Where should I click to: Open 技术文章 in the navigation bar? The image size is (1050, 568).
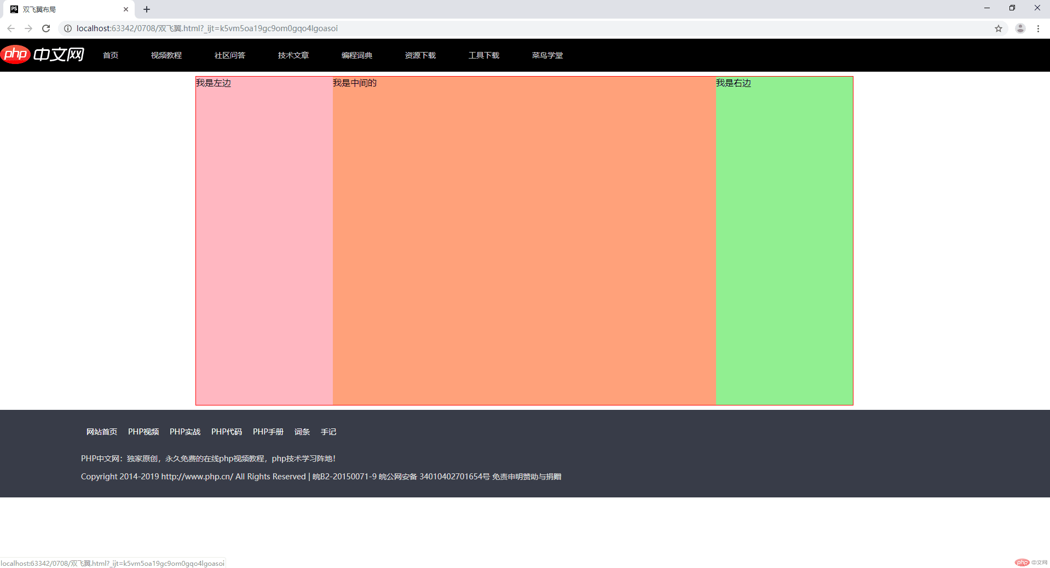point(293,55)
